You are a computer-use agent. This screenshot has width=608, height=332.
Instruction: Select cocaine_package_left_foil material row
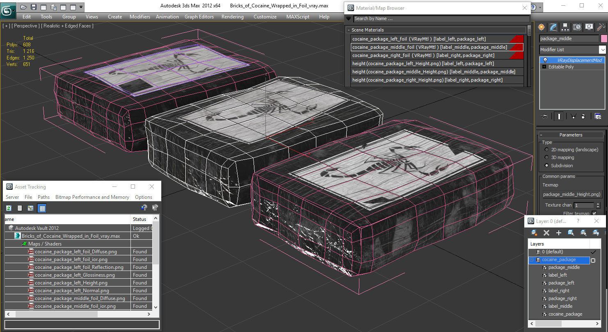click(437, 39)
